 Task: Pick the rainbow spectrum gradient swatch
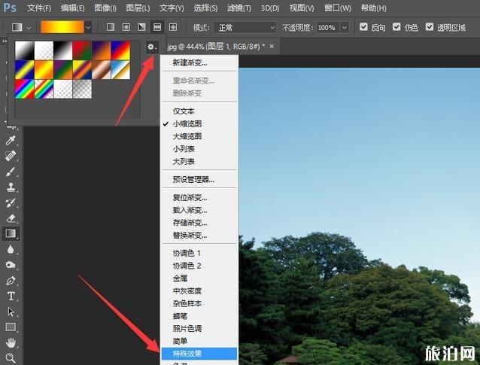pyautogui.click(x=24, y=90)
